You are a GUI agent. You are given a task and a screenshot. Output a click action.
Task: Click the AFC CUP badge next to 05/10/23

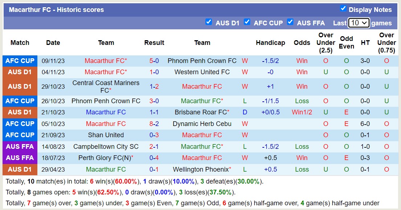click(x=20, y=124)
